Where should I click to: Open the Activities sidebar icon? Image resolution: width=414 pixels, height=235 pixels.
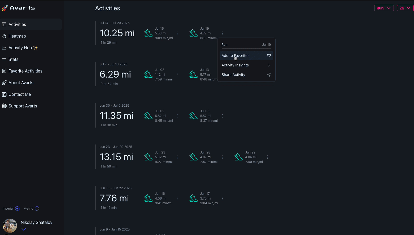point(4,24)
